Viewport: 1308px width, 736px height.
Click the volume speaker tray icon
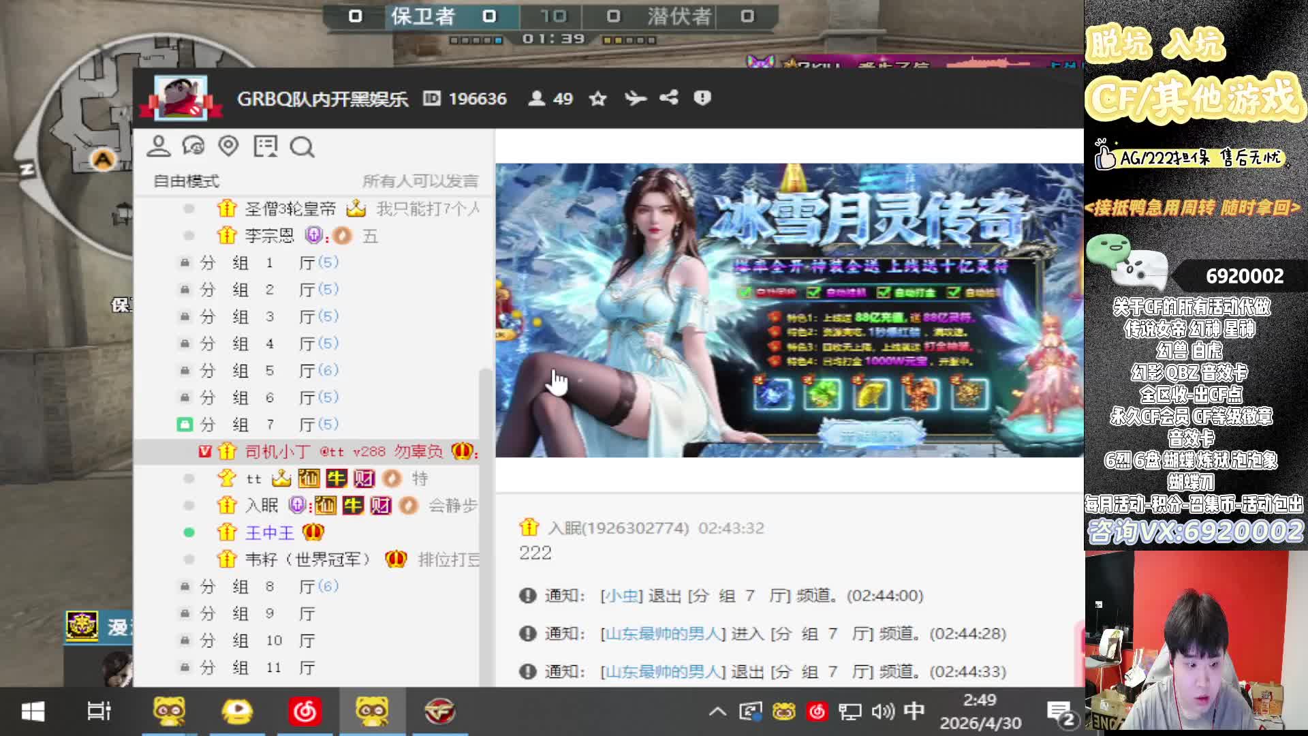point(882,711)
